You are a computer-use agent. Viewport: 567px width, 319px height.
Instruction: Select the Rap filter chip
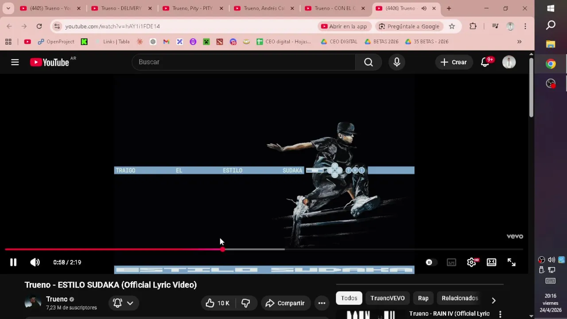(x=423, y=298)
